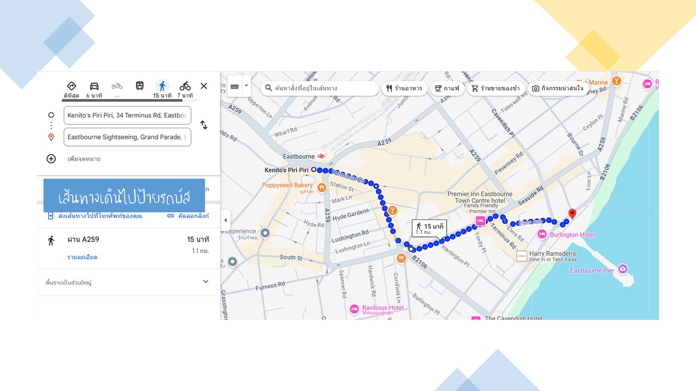Filter by กาแฟ coffee chip

tap(447, 88)
